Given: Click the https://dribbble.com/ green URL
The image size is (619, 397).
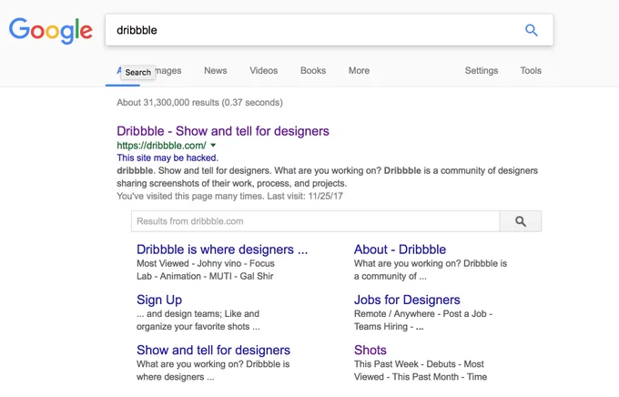Looking at the screenshot, I should [x=161, y=146].
